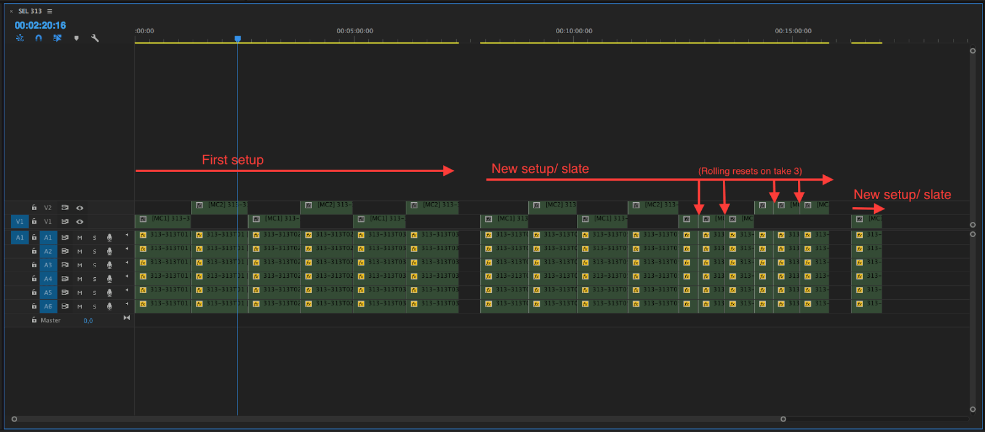
Task: Click fx badge on first A6 313-313T01 clip
Action: point(143,304)
